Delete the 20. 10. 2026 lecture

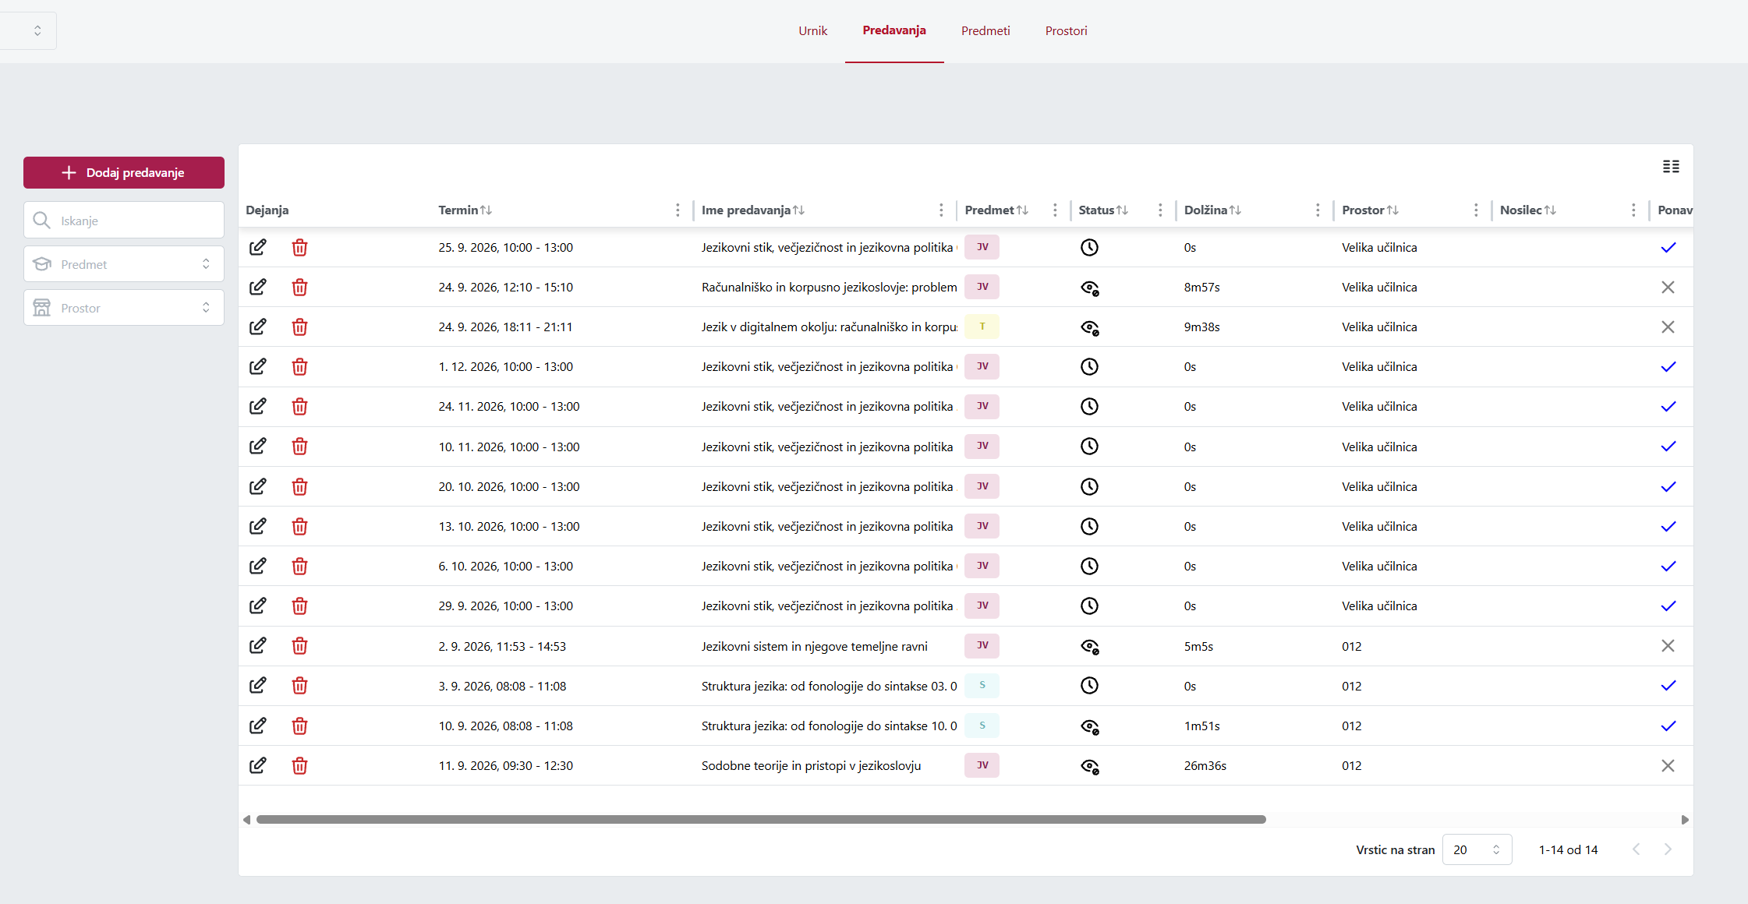coord(299,486)
